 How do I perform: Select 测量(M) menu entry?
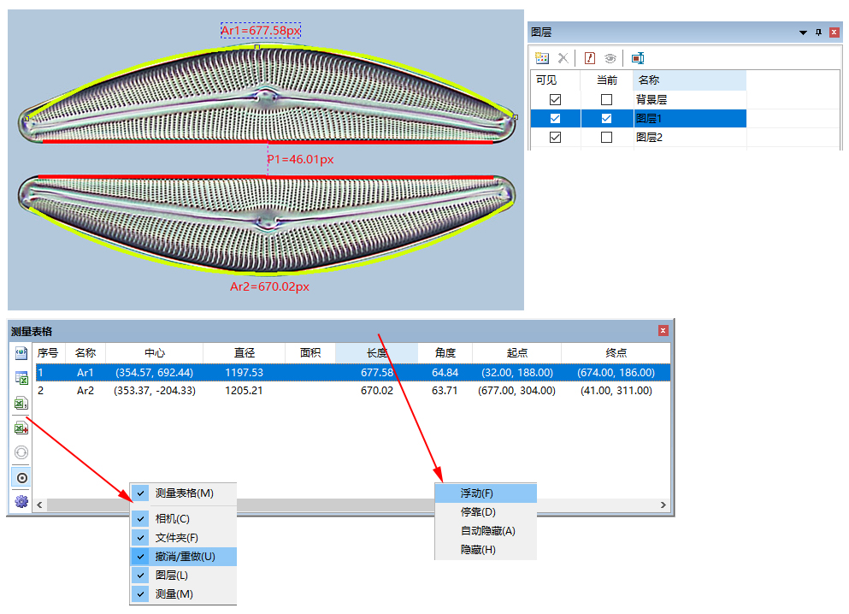tap(184, 594)
